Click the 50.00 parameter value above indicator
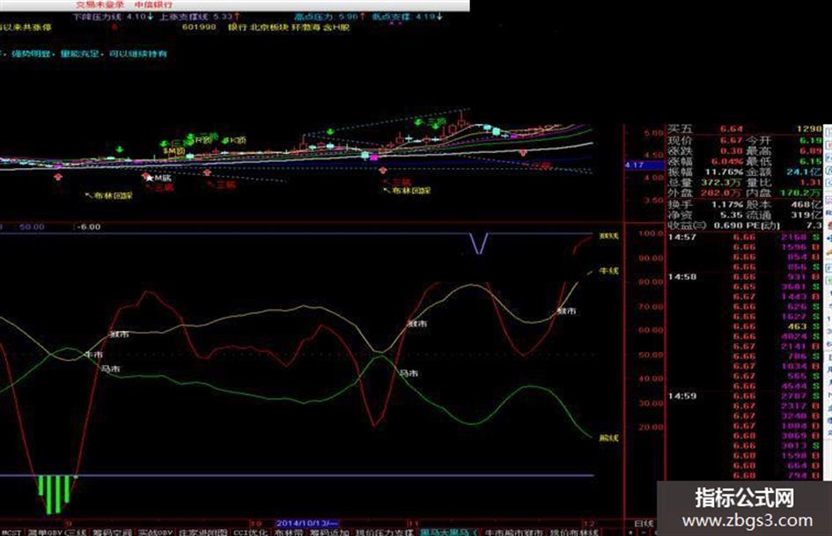The height and width of the screenshot is (536, 832). point(32,226)
